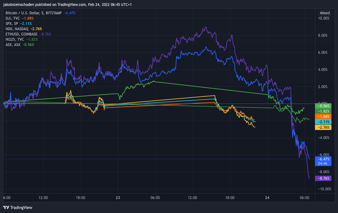Viewport: 338px width, 213px height.
Task: Click the 10.00% scale value
Action: click(x=324, y=18)
